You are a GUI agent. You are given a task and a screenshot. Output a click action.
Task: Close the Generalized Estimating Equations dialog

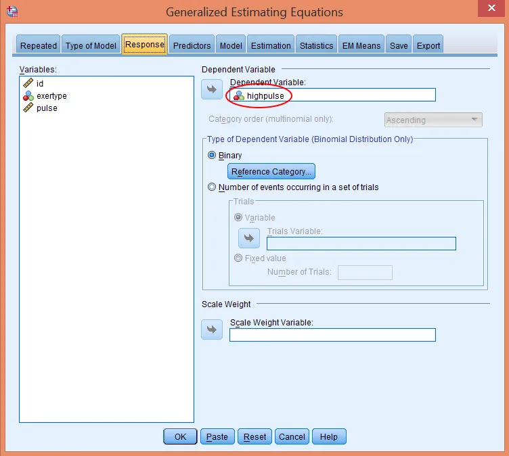(x=489, y=10)
